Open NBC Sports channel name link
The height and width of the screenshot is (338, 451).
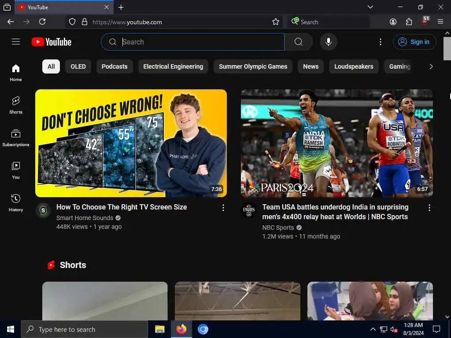[278, 228]
